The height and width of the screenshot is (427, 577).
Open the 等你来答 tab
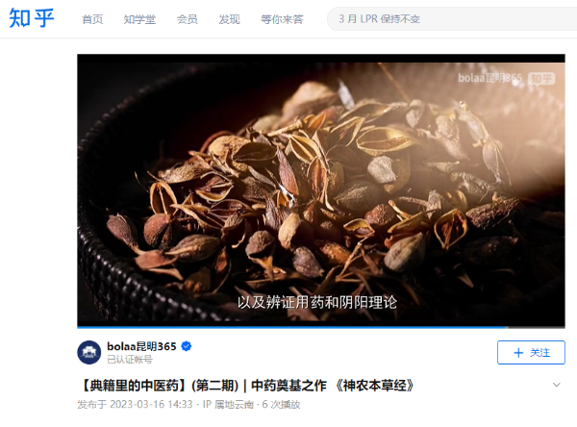pyautogui.click(x=282, y=19)
